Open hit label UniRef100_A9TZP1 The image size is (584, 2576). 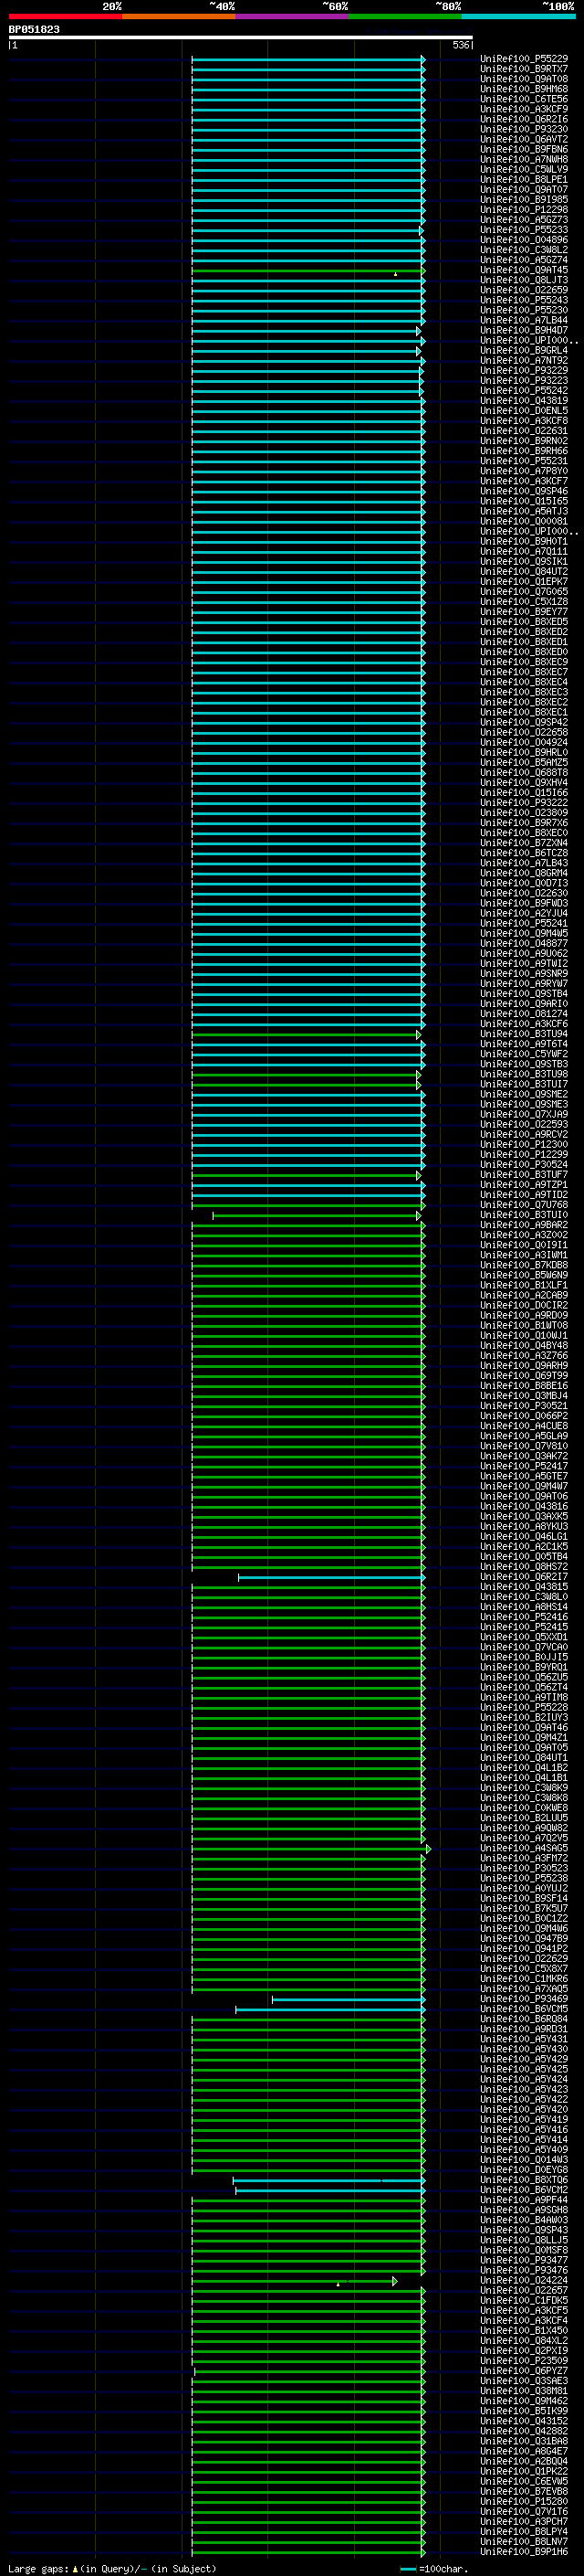tap(524, 1185)
